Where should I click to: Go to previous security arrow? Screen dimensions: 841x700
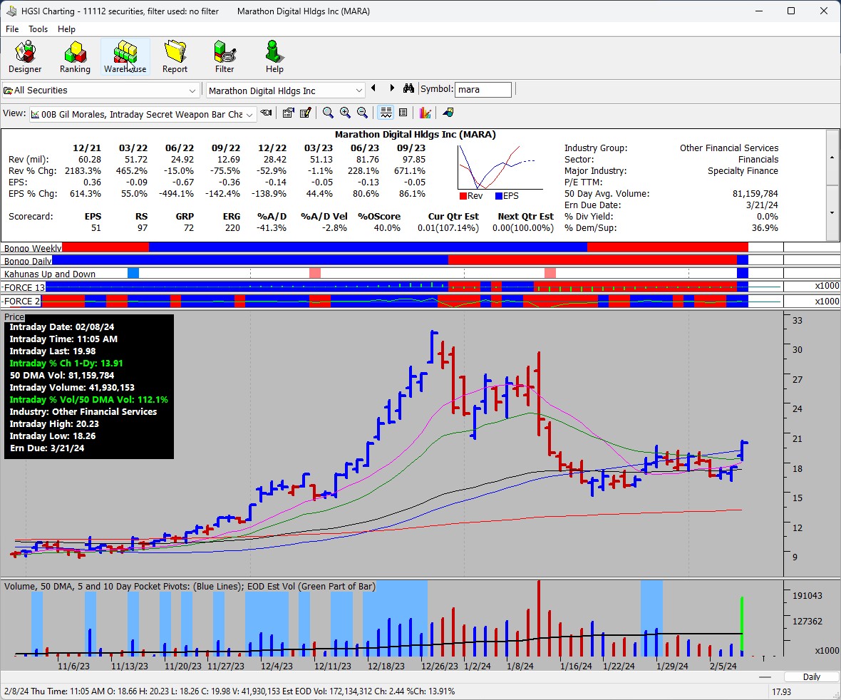point(373,88)
